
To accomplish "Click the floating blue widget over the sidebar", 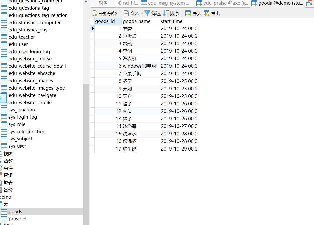I will coord(3,98).
